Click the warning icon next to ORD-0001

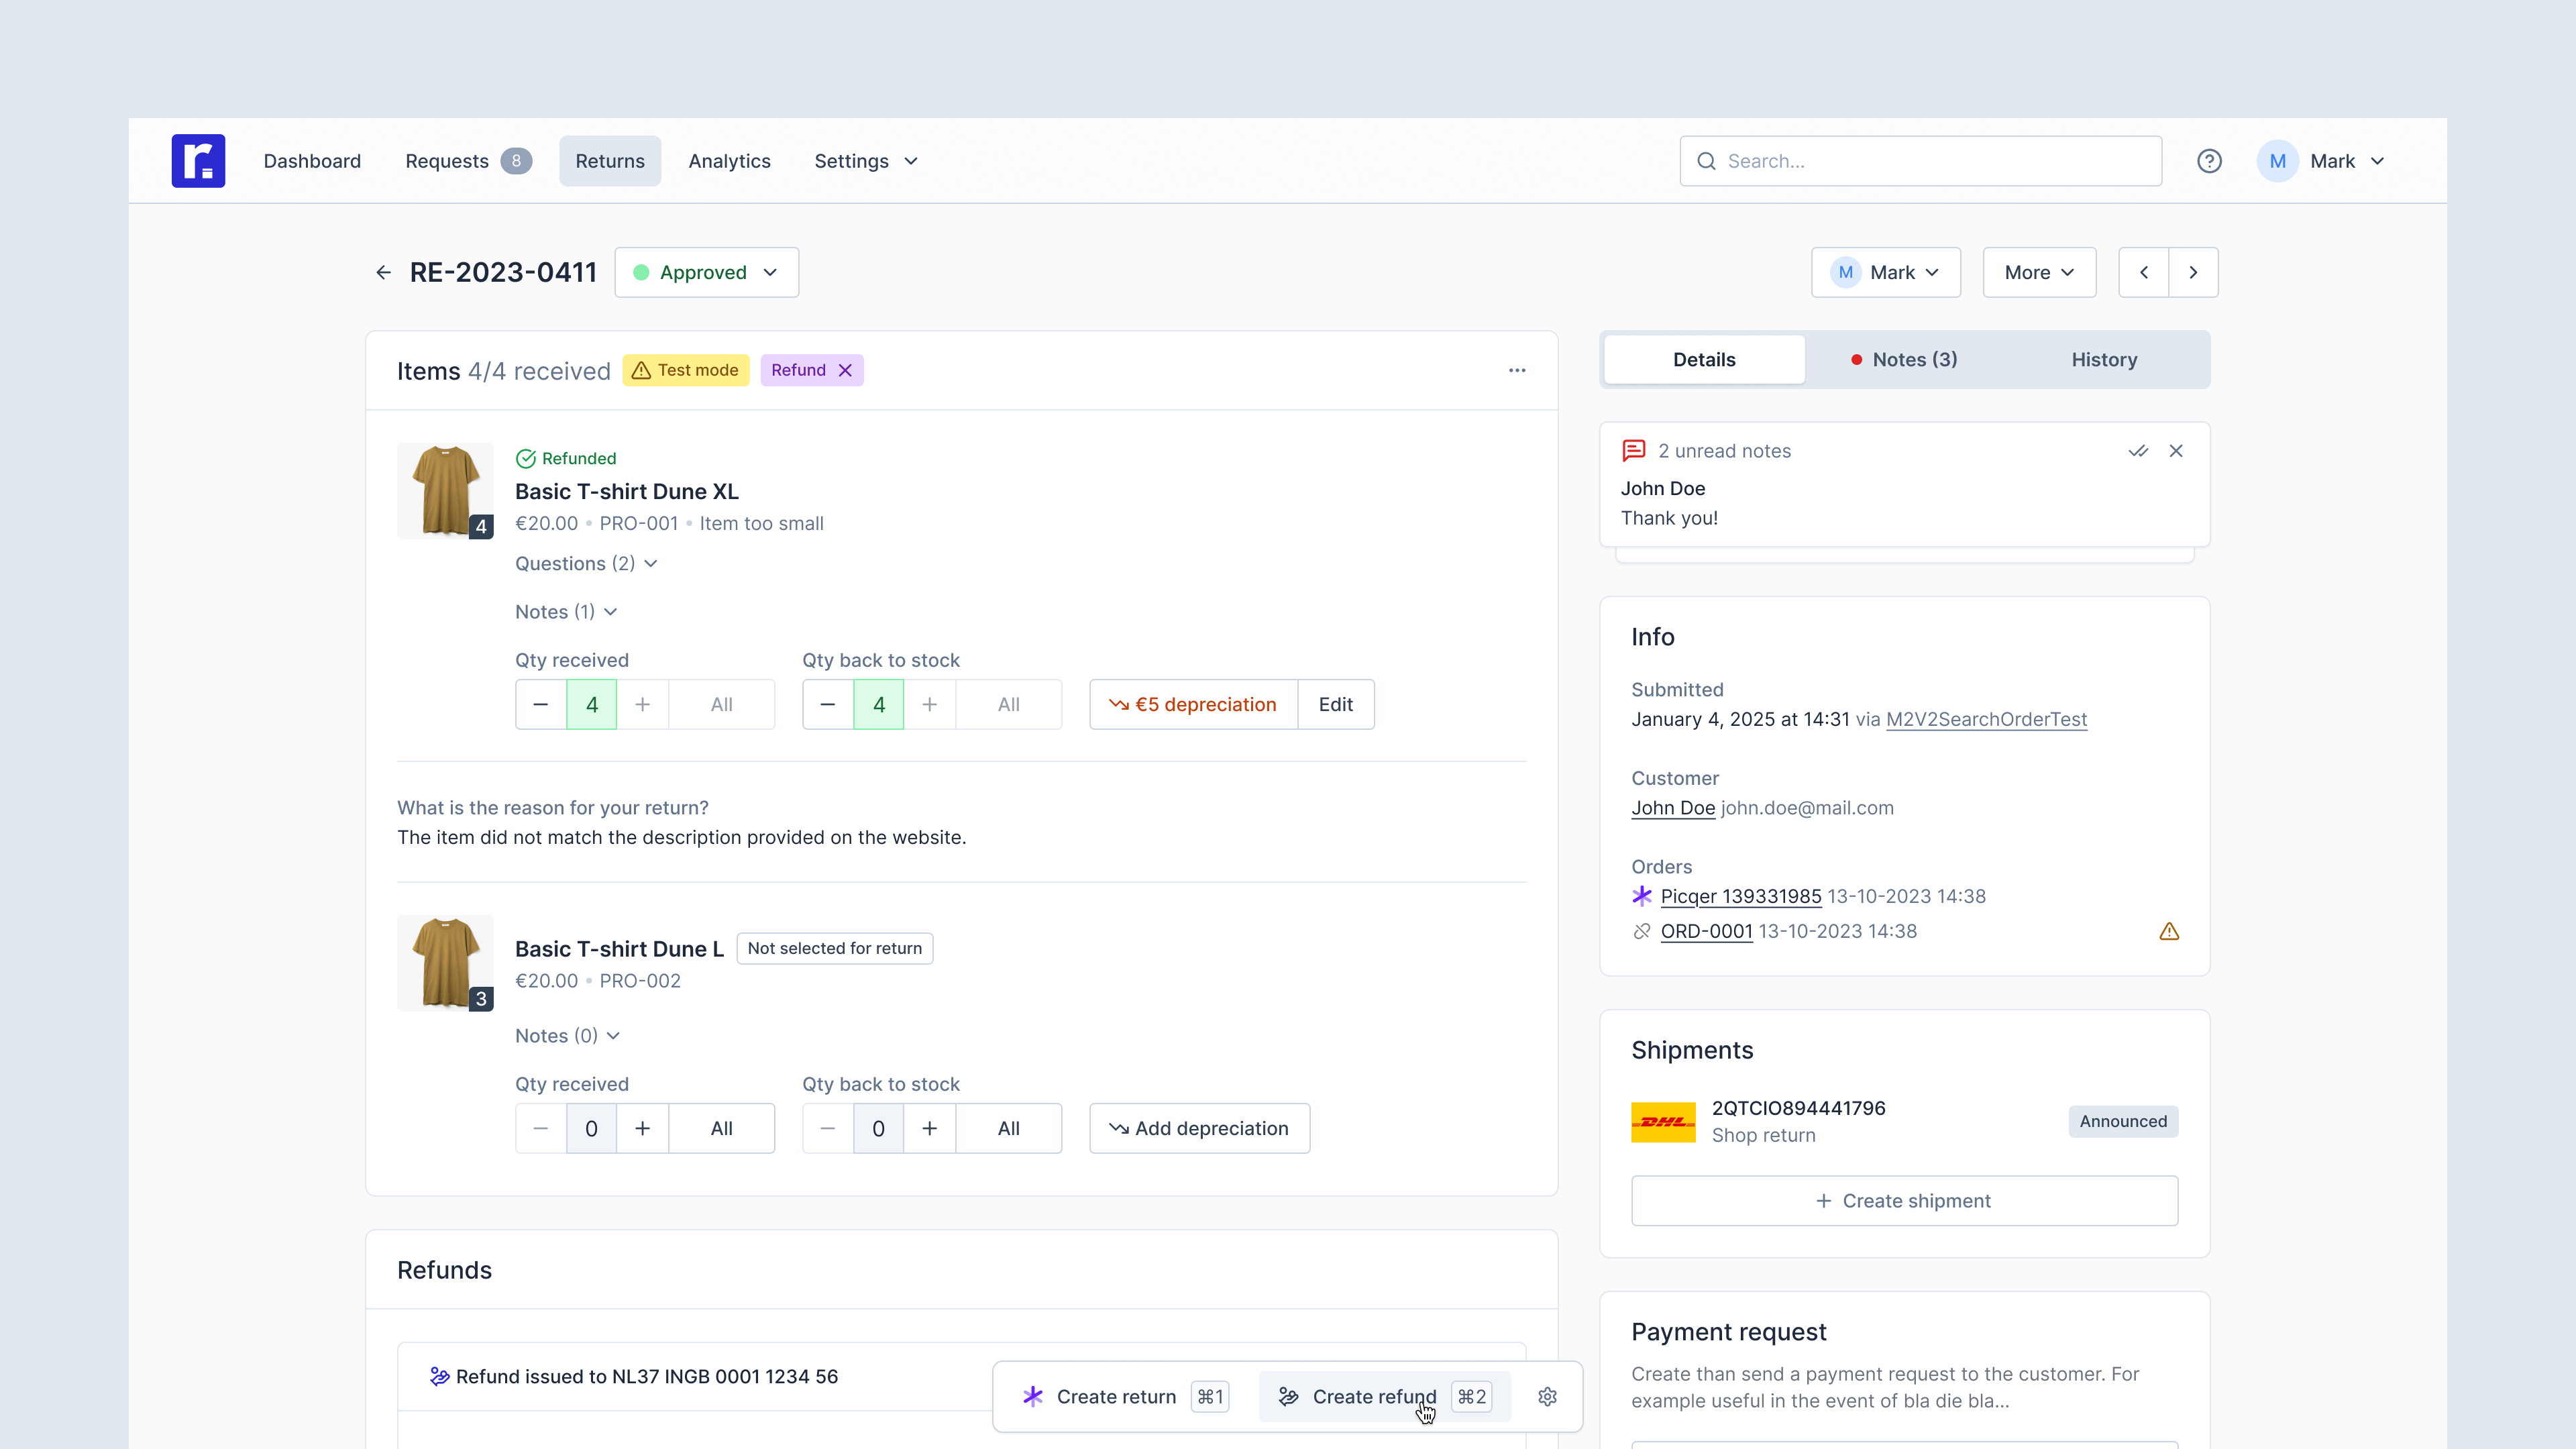(2169, 931)
